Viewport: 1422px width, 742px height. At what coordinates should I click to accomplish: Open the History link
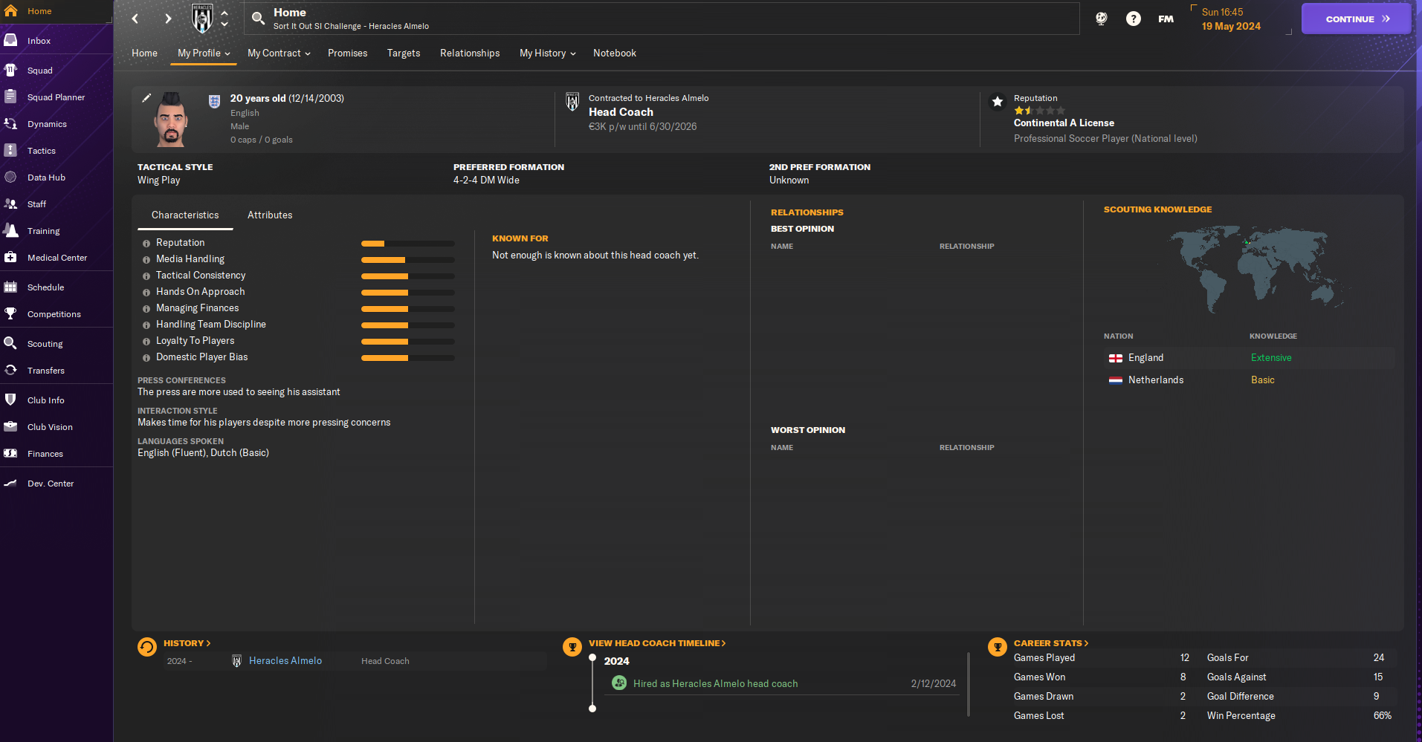click(187, 643)
